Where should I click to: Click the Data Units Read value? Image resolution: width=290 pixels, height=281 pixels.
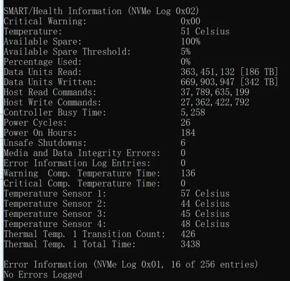(x=229, y=72)
